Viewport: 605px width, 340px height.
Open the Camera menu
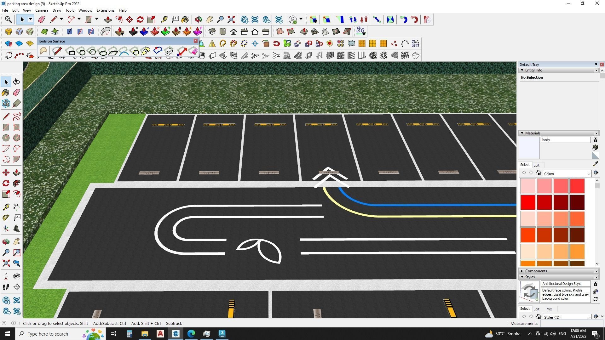pos(42,10)
